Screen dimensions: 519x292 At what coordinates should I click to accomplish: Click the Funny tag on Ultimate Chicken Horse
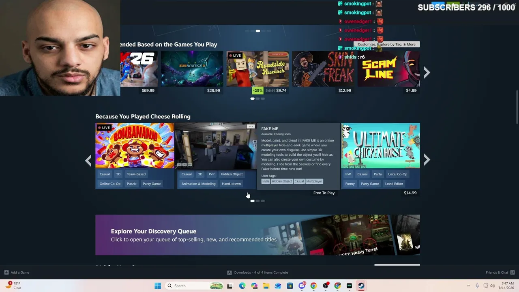coord(350,184)
